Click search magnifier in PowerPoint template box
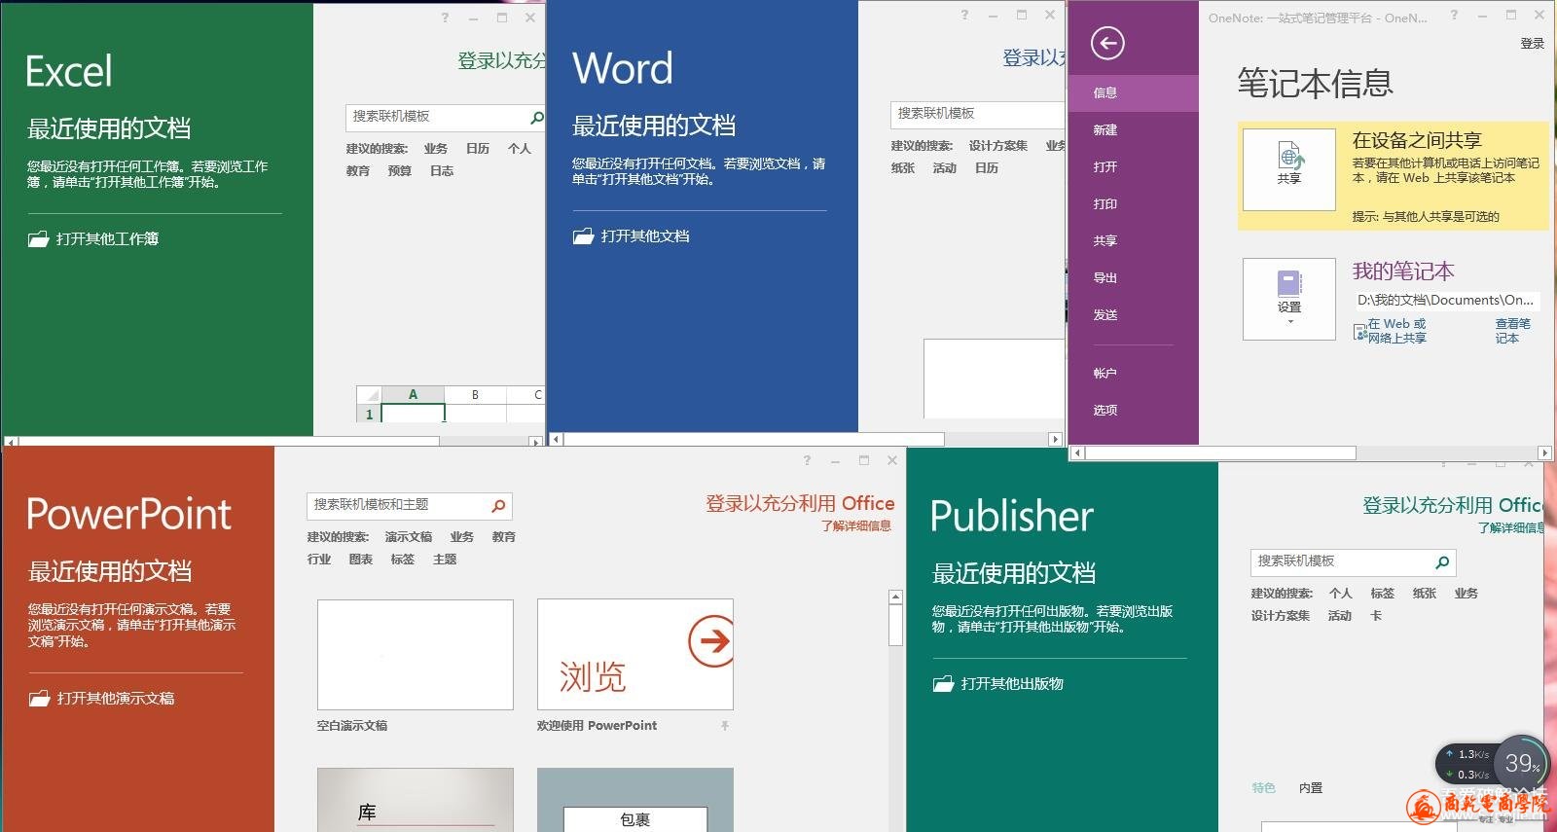 (498, 505)
